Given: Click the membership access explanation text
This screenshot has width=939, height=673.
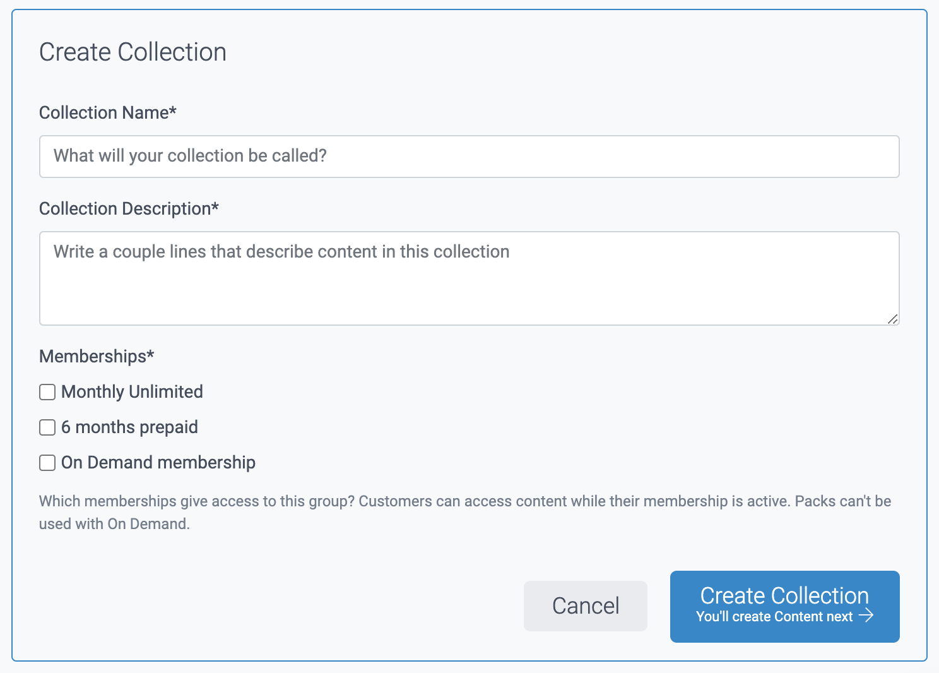Looking at the screenshot, I should click(465, 511).
